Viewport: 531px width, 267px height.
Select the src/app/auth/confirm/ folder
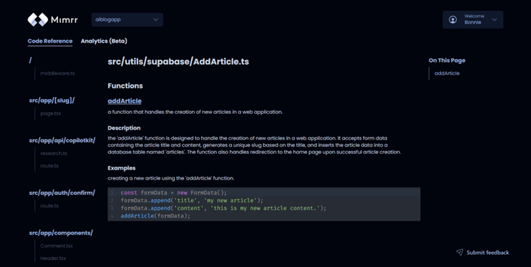62,193
